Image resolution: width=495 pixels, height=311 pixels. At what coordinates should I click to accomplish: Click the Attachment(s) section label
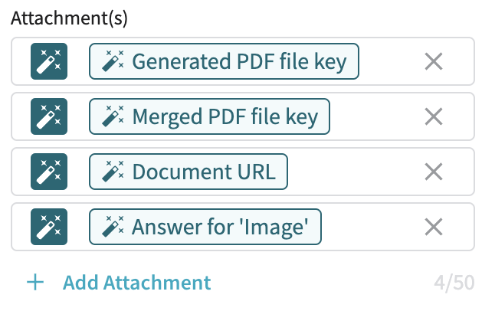tap(69, 19)
